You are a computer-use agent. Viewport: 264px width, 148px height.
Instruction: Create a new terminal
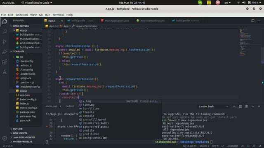point(234,106)
